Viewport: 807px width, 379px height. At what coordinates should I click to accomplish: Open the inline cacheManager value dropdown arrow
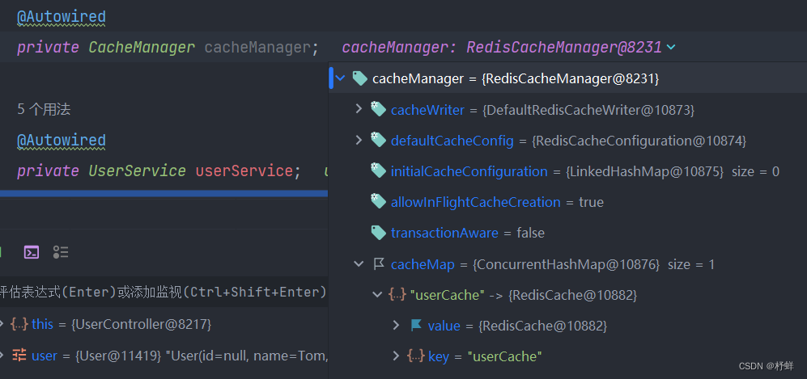coord(670,48)
